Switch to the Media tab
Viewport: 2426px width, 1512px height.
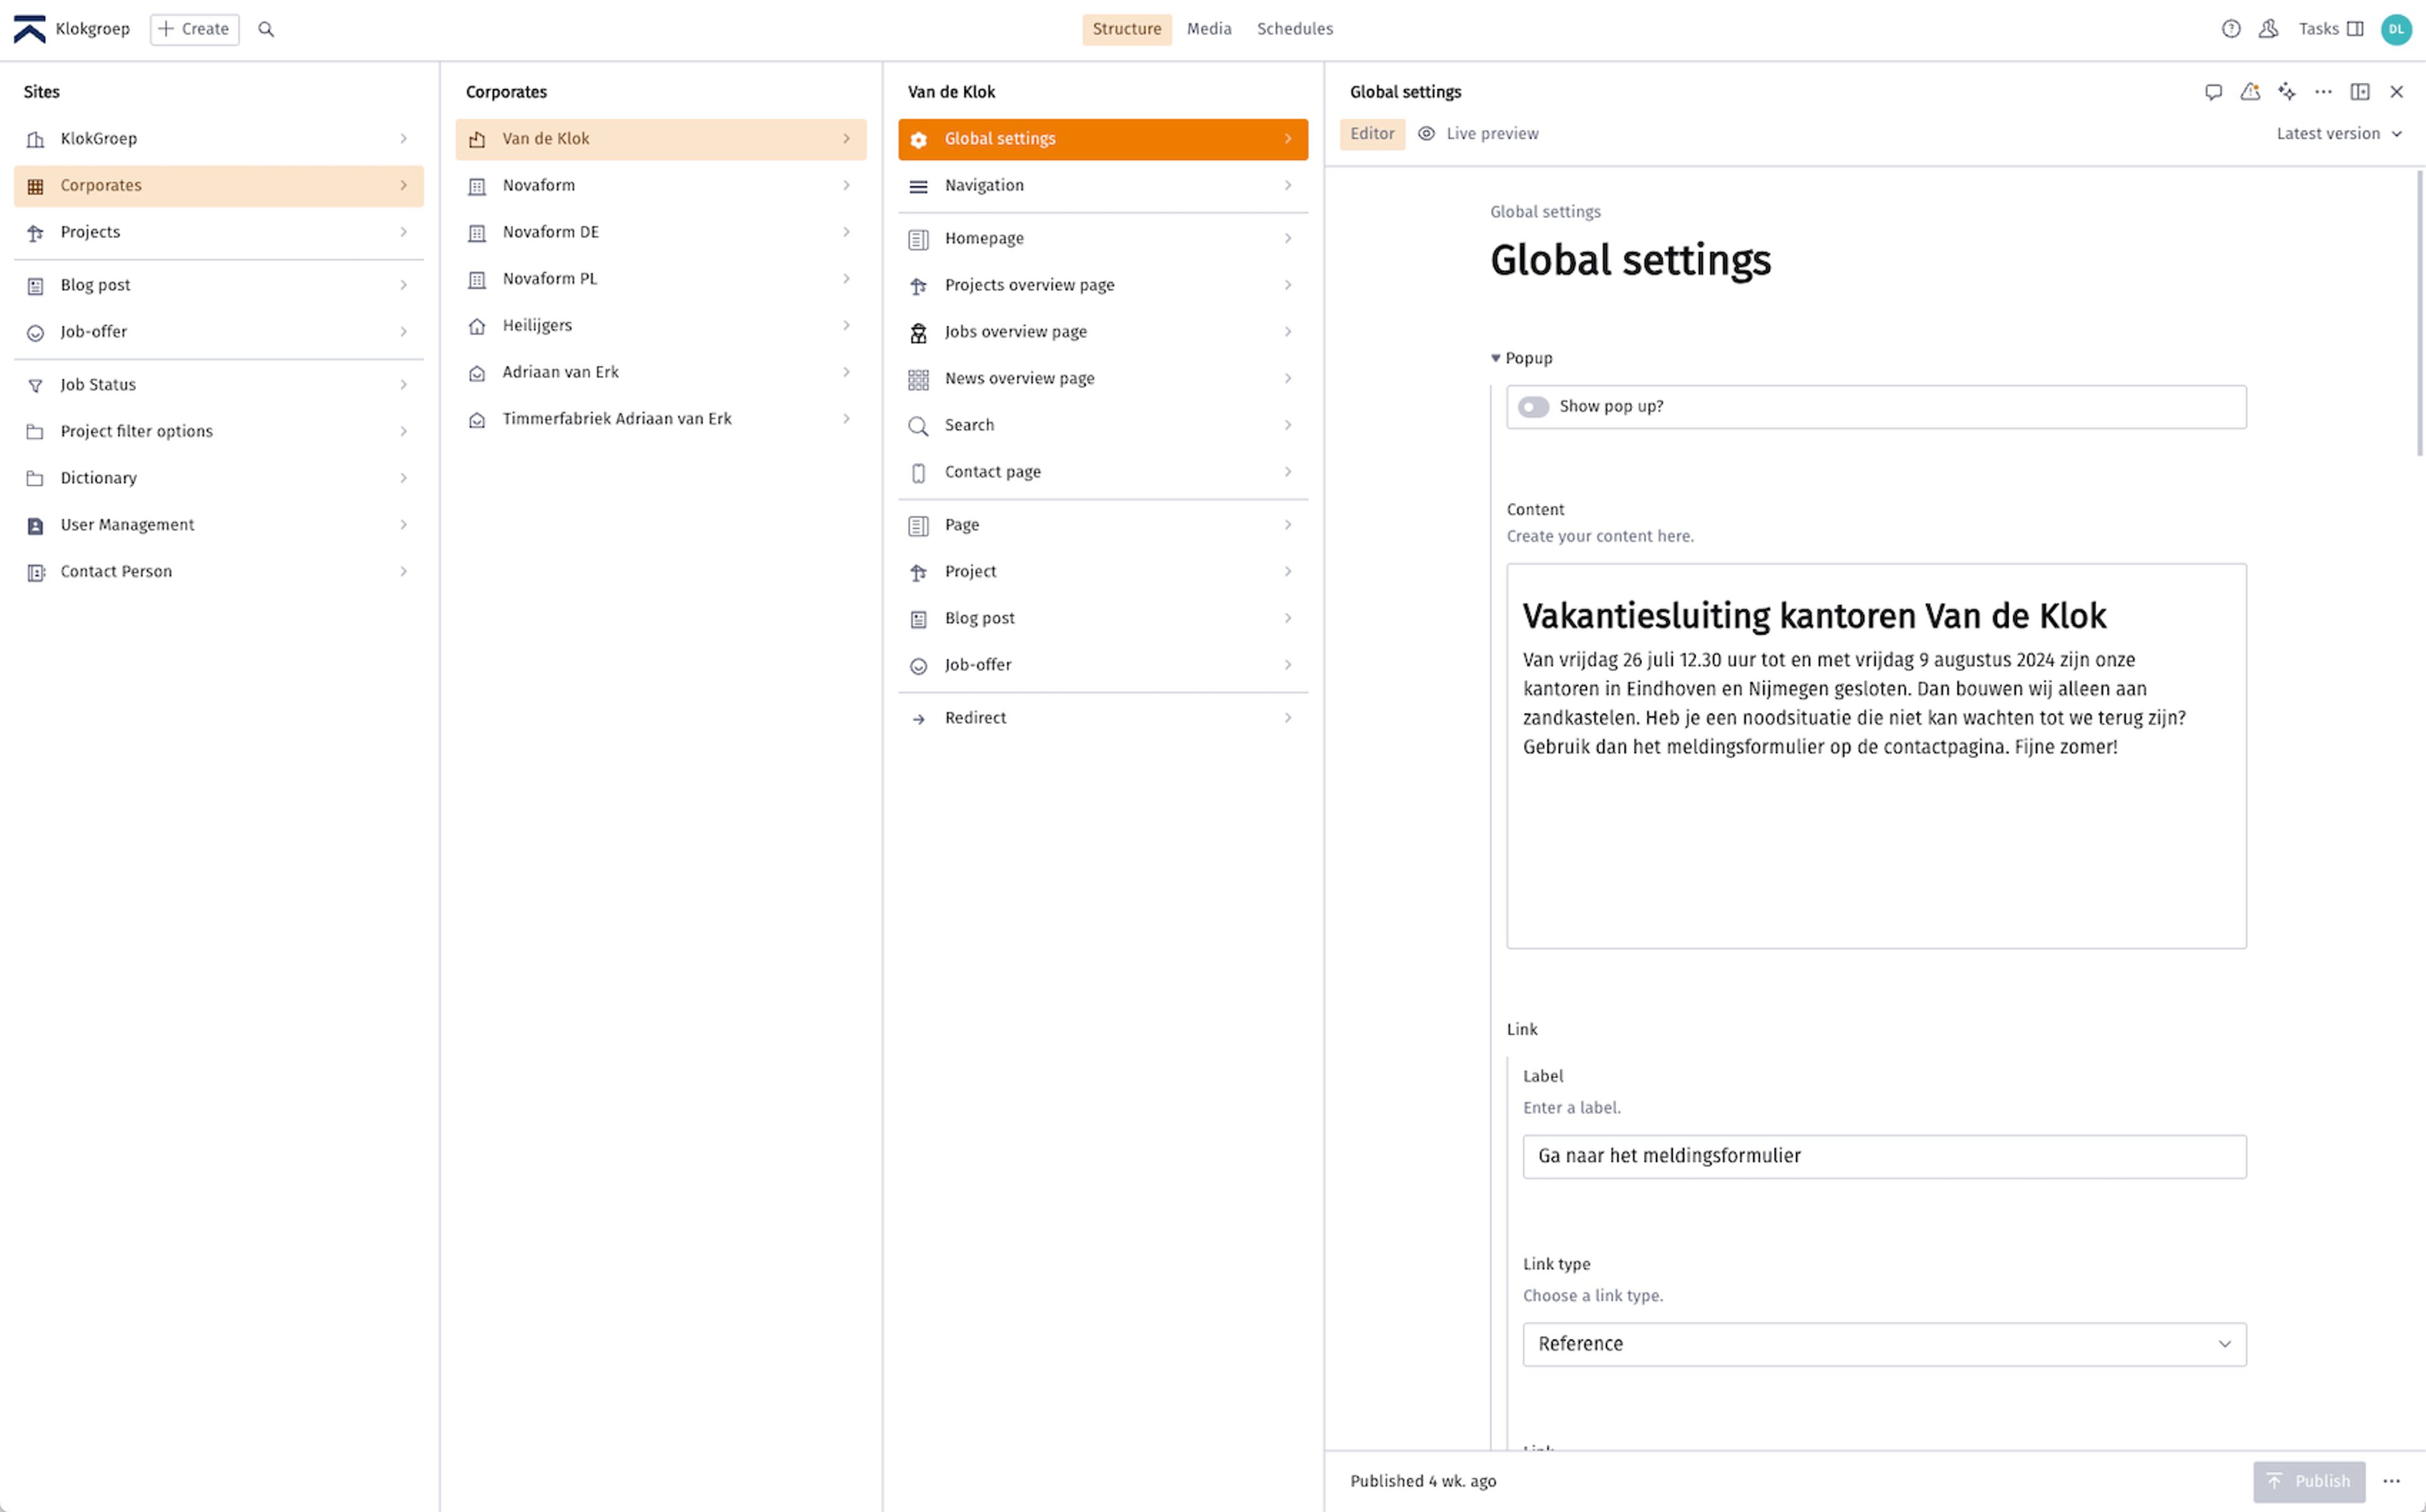tap(1209, 29)
